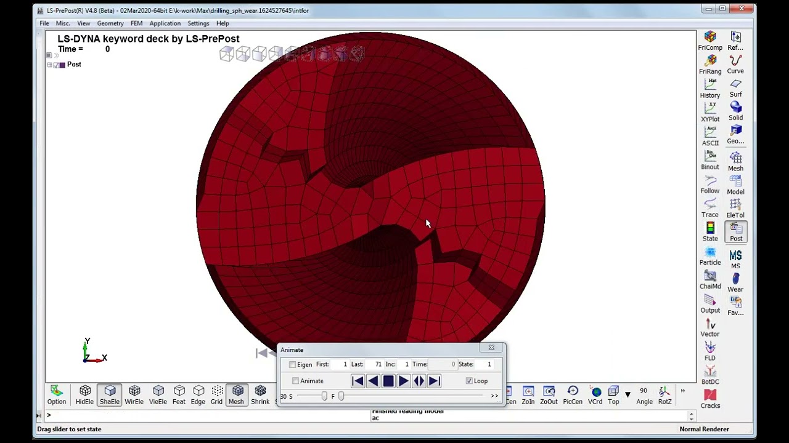Open the Solid geometry tool
The height and width of the screenshot is (443, 789).
(735, 111)
